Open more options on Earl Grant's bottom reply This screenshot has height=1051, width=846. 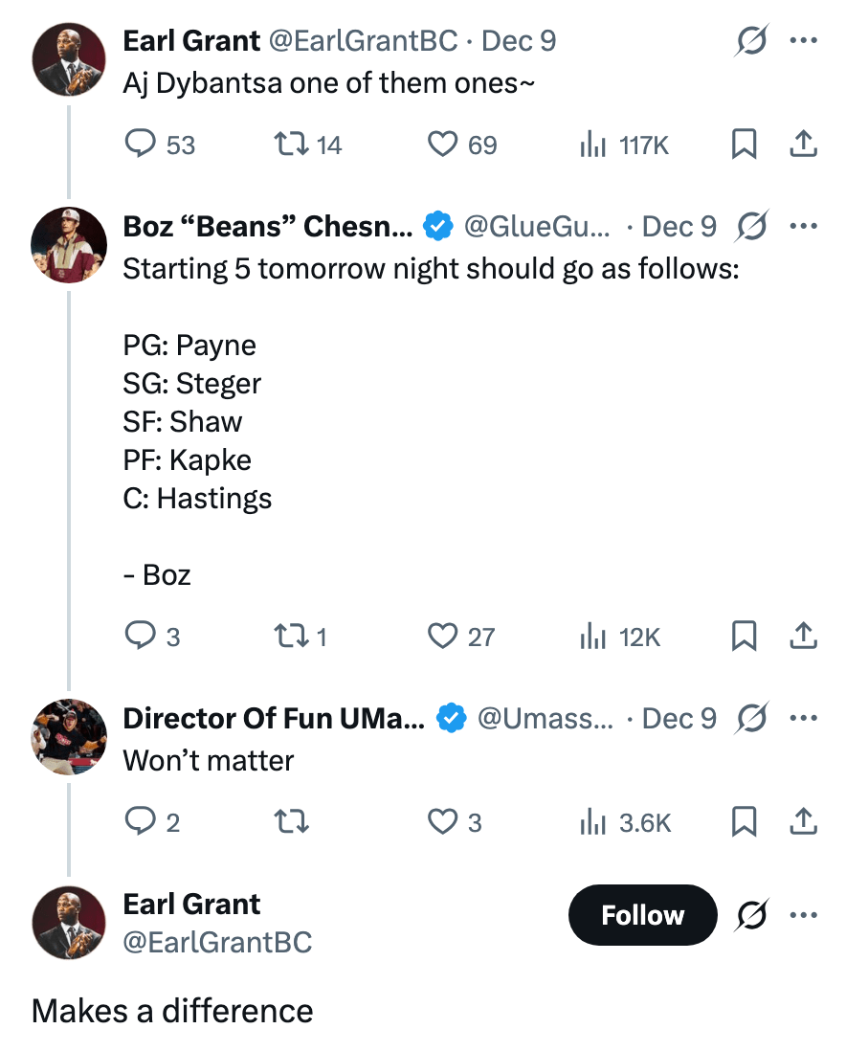[x=804, y=915]
